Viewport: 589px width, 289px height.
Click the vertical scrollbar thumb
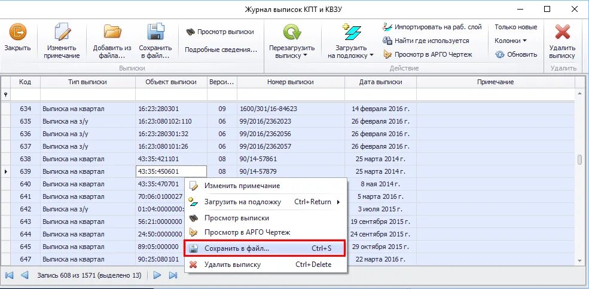[579, 159]
